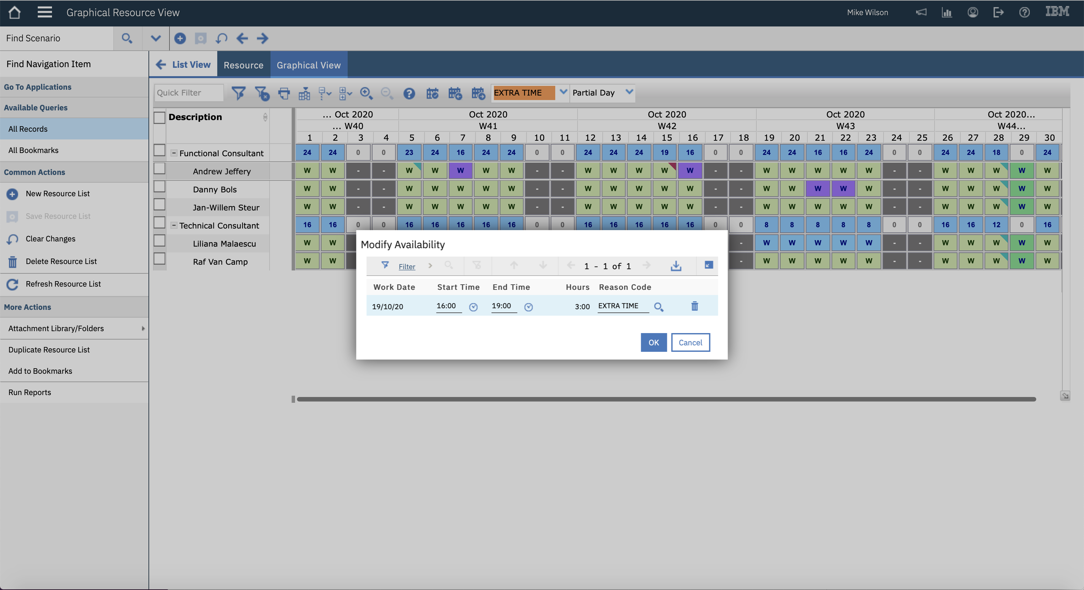This screenshot has height=590, width=1084.
Task: Click the home icon in header
Action: [x=14, y=13]
